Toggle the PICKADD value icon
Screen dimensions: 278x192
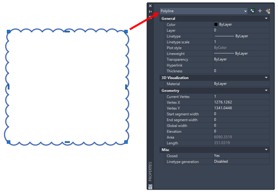tap(253, 11)
